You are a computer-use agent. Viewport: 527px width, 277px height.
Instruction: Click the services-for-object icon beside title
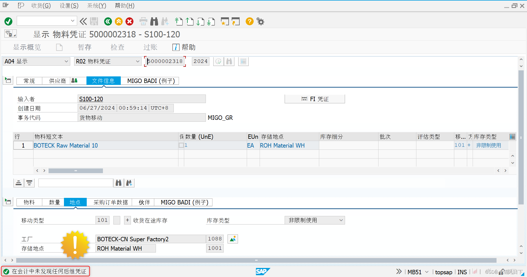point(10,34)
